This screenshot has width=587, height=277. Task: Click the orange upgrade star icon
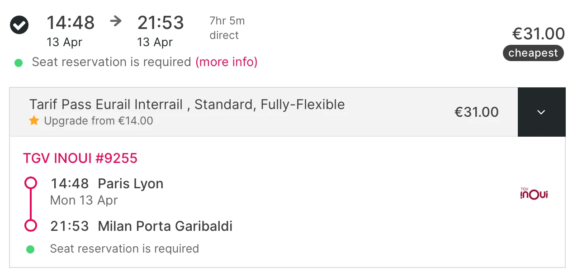[34, 121]
